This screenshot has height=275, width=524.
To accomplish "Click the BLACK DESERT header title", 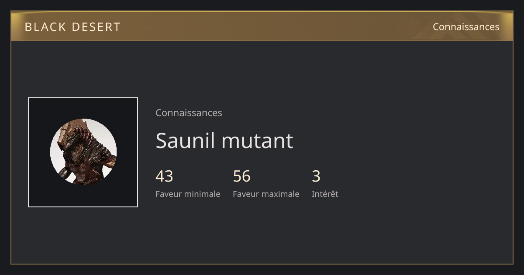I will coord(72,27).
